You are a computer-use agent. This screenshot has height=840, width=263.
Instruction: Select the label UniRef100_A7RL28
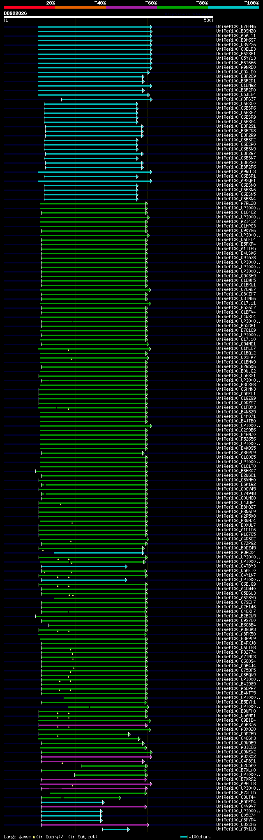click(x=236, y=204)
